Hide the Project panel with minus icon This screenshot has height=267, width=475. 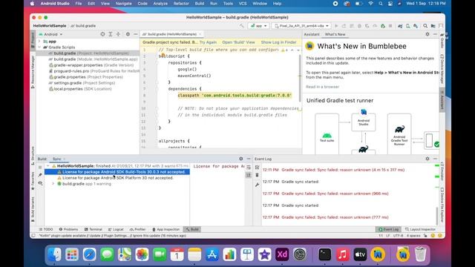click(x=136, y=34)
